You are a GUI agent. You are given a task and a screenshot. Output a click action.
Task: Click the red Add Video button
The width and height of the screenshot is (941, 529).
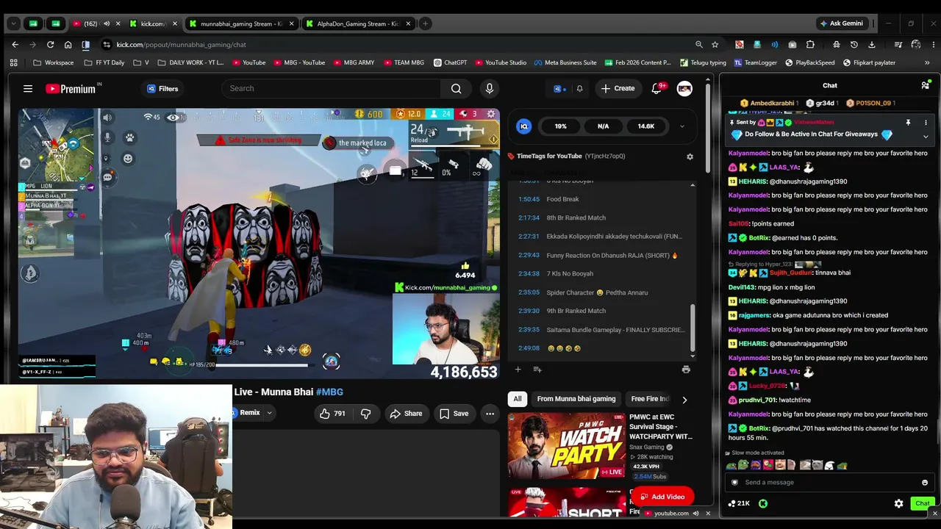coord(662,497)
